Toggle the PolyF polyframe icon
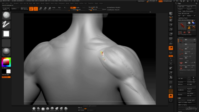The image size is (199, 112). click(171, 82)
